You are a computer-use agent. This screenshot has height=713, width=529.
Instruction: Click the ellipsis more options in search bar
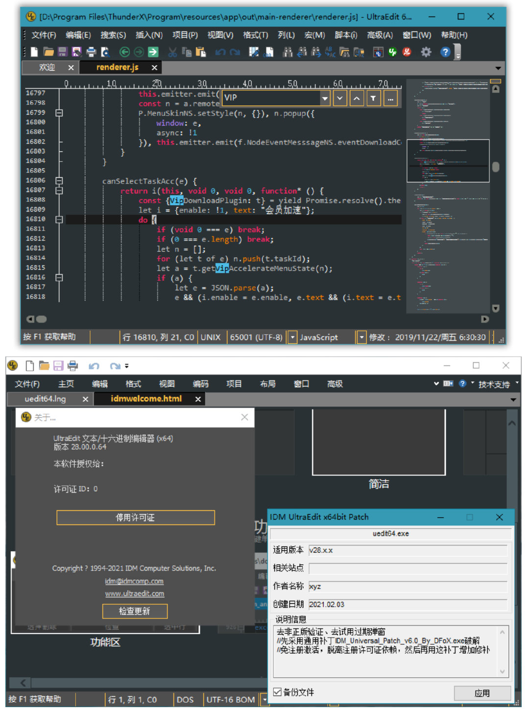(390, 98)
